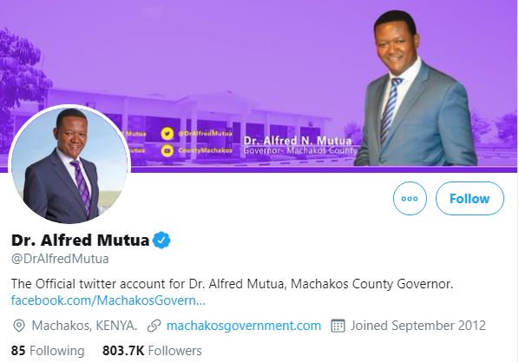Click the CountyMachakos text in banner
Image resolution: width=519 pixels, height=363 pixels.
click(x=205, y=150)
